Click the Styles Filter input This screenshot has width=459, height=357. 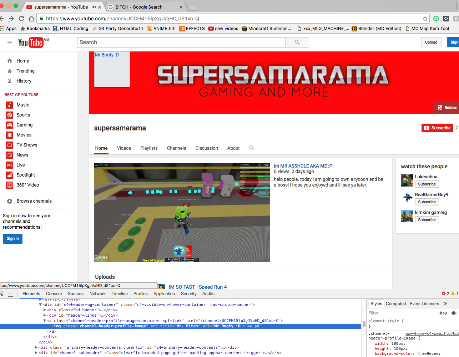[x=402, y=313]
